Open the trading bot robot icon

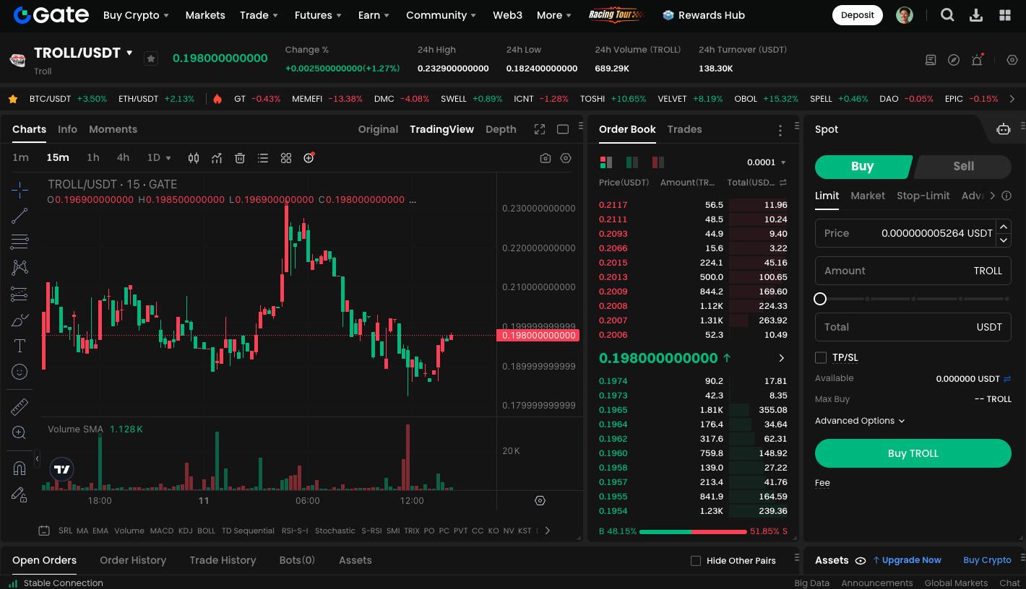[1004, 129]
